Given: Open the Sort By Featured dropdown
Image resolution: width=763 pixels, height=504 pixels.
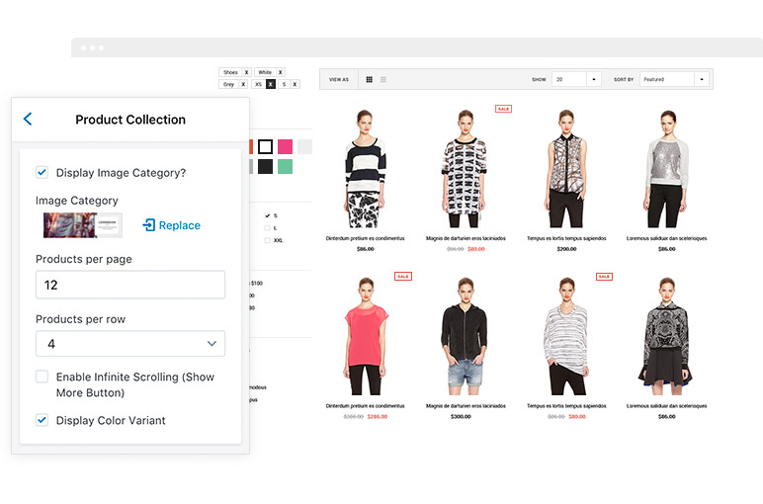Looking at the screenshot, I should (x=674, y=79).
